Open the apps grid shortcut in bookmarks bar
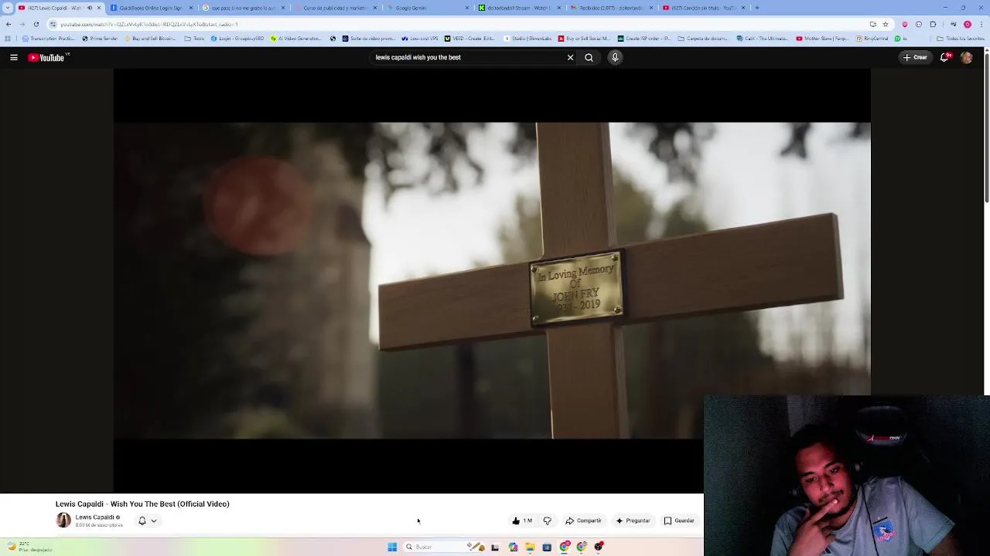The width and height of the screenshot is (990, 556). [8, 39]
